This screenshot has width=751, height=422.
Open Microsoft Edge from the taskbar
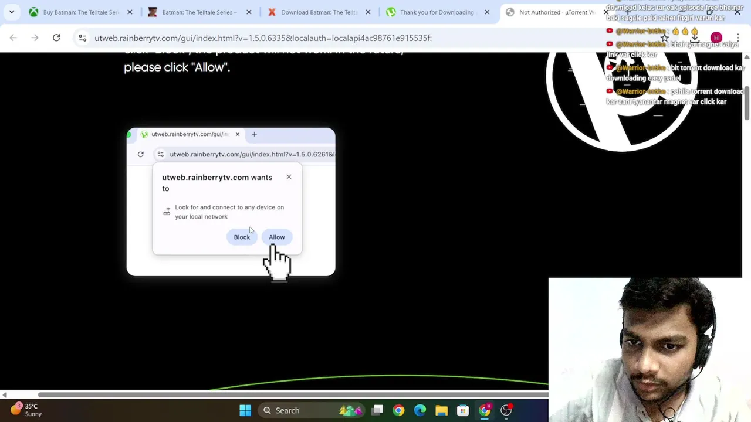[420, 410]
